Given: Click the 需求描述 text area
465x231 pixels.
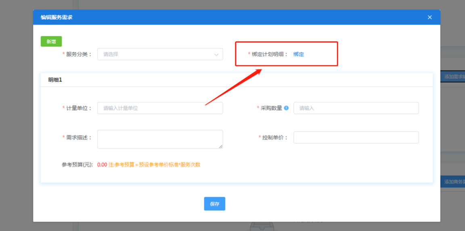Looking at the screenshot, I should 160,139.
